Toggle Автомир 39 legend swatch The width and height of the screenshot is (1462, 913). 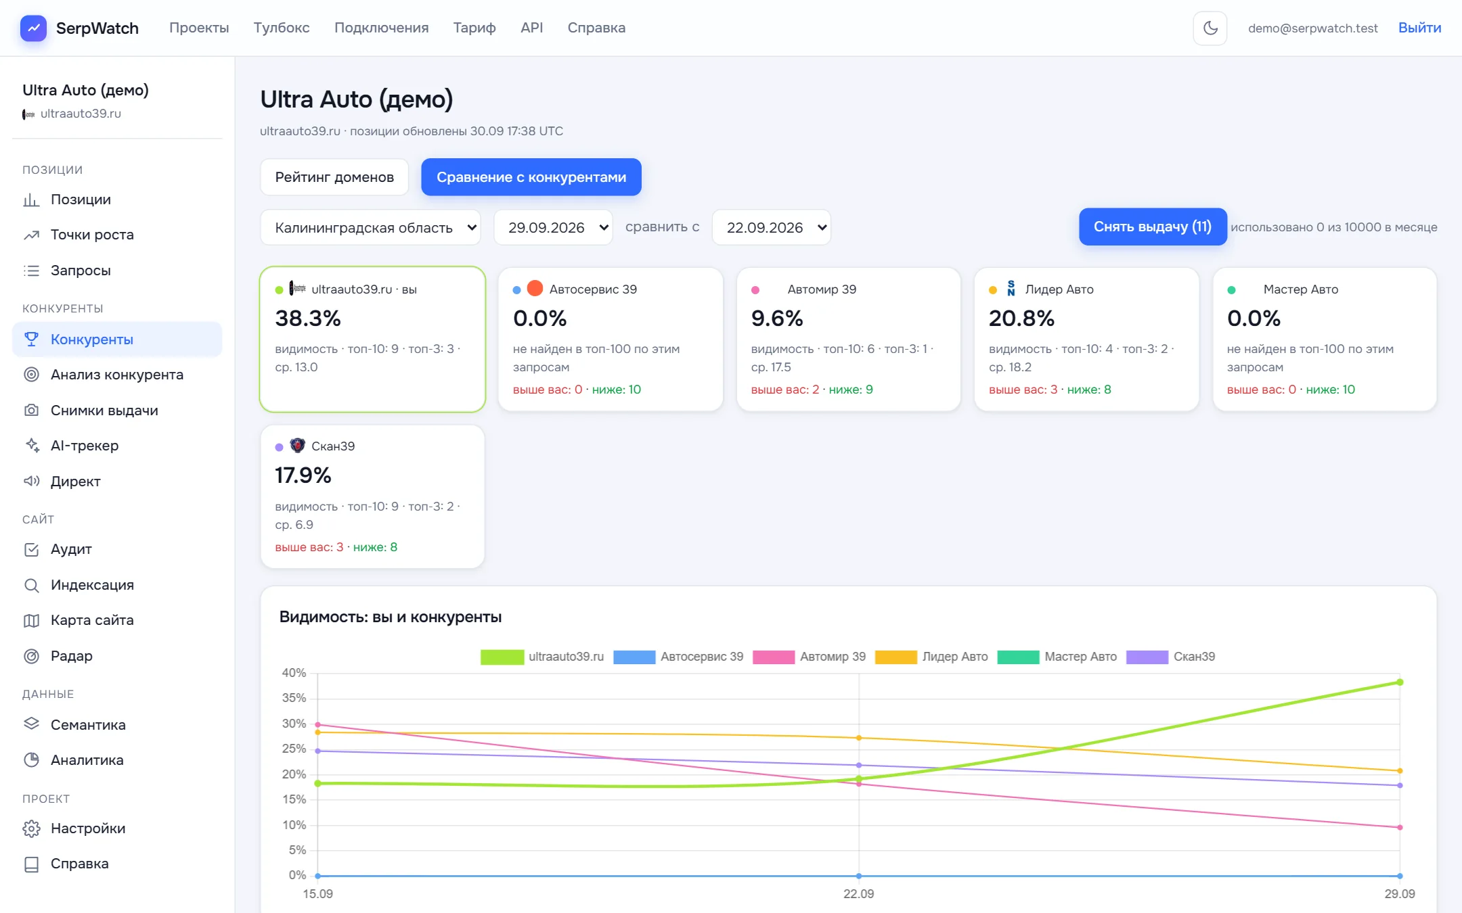point(774,657)
